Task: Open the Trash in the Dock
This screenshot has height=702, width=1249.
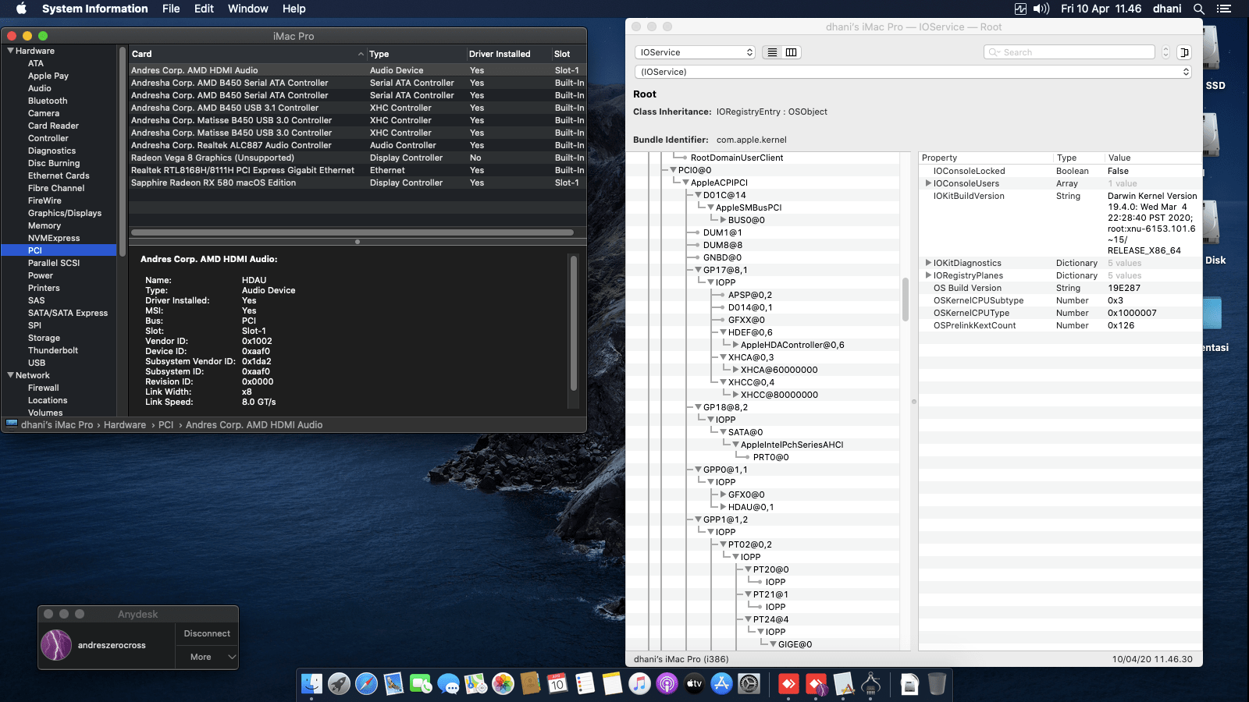Action: (x=937, y=684)
